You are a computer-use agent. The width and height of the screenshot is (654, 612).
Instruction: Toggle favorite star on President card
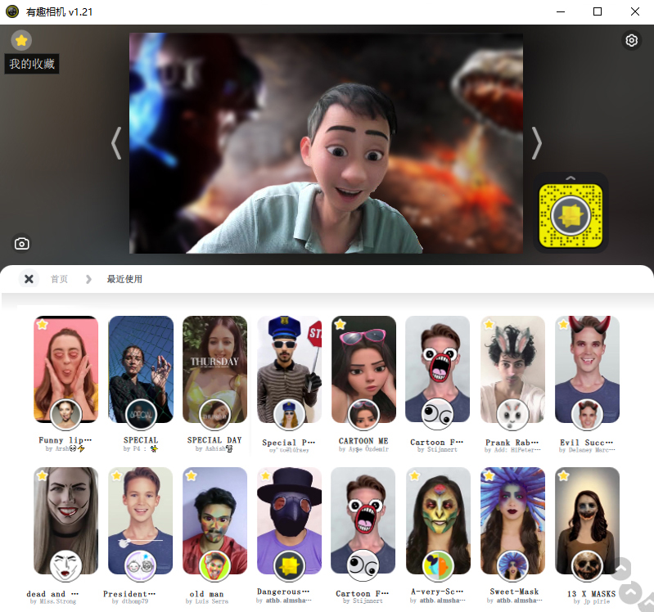[x=116, y=475]
